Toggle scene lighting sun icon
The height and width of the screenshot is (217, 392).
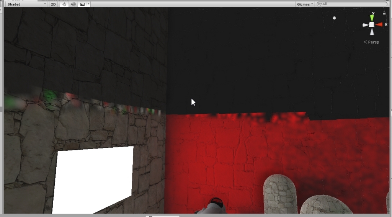coord(64,4)
